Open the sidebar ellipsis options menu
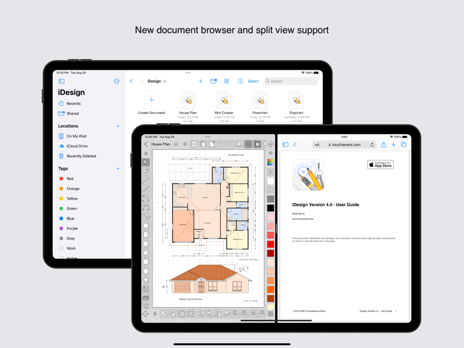Image resolution: width=464 pixels, height=348 pixels. click(117, 81)
